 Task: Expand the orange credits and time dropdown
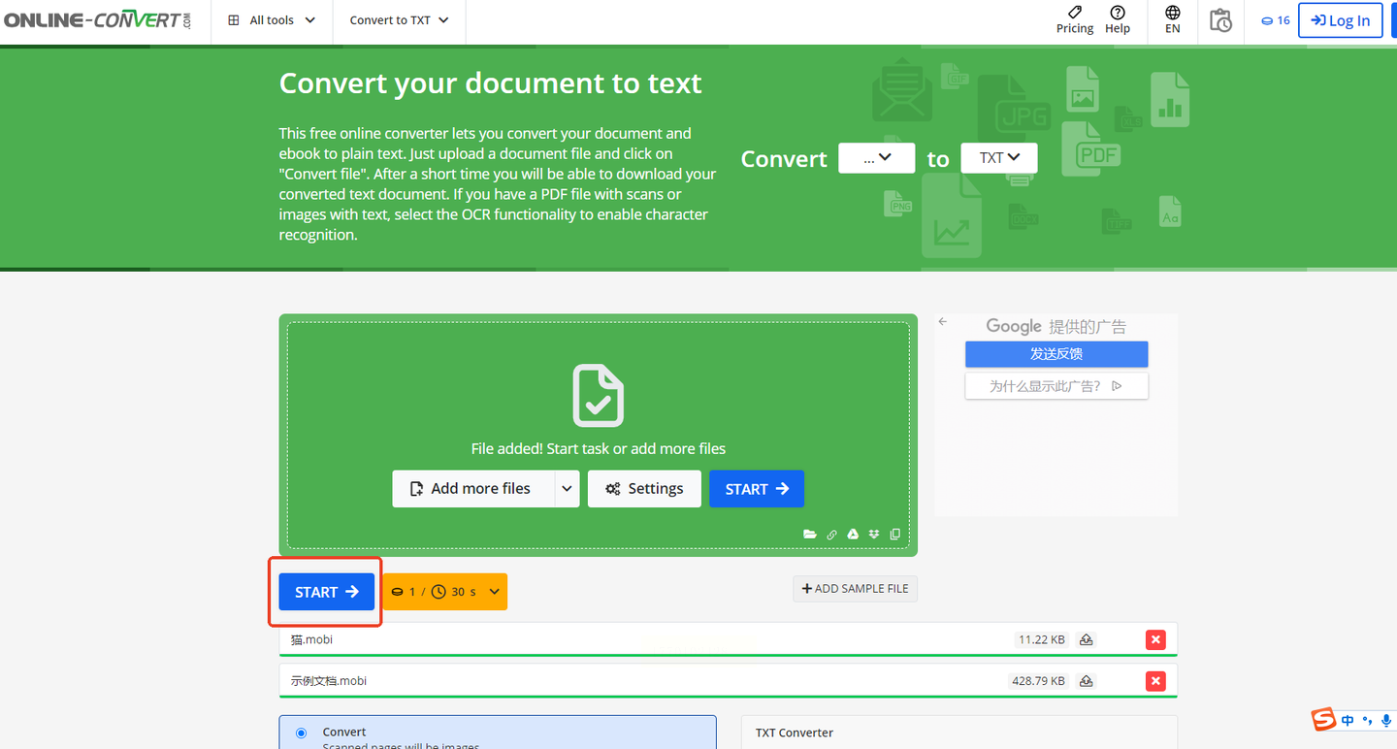pos(494,592)
